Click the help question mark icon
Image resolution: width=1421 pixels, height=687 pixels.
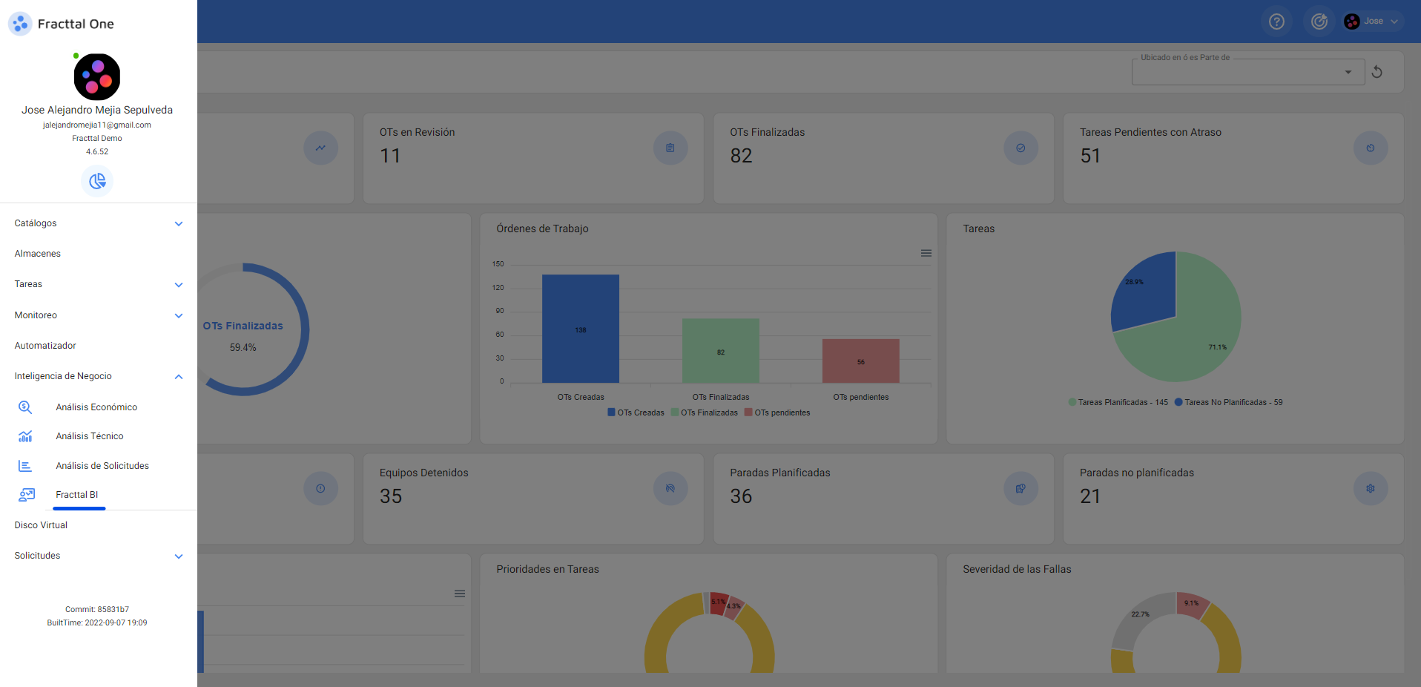[1276, 22]
